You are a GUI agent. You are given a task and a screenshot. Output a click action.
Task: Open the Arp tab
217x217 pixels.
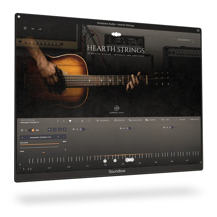coord(165,120)
